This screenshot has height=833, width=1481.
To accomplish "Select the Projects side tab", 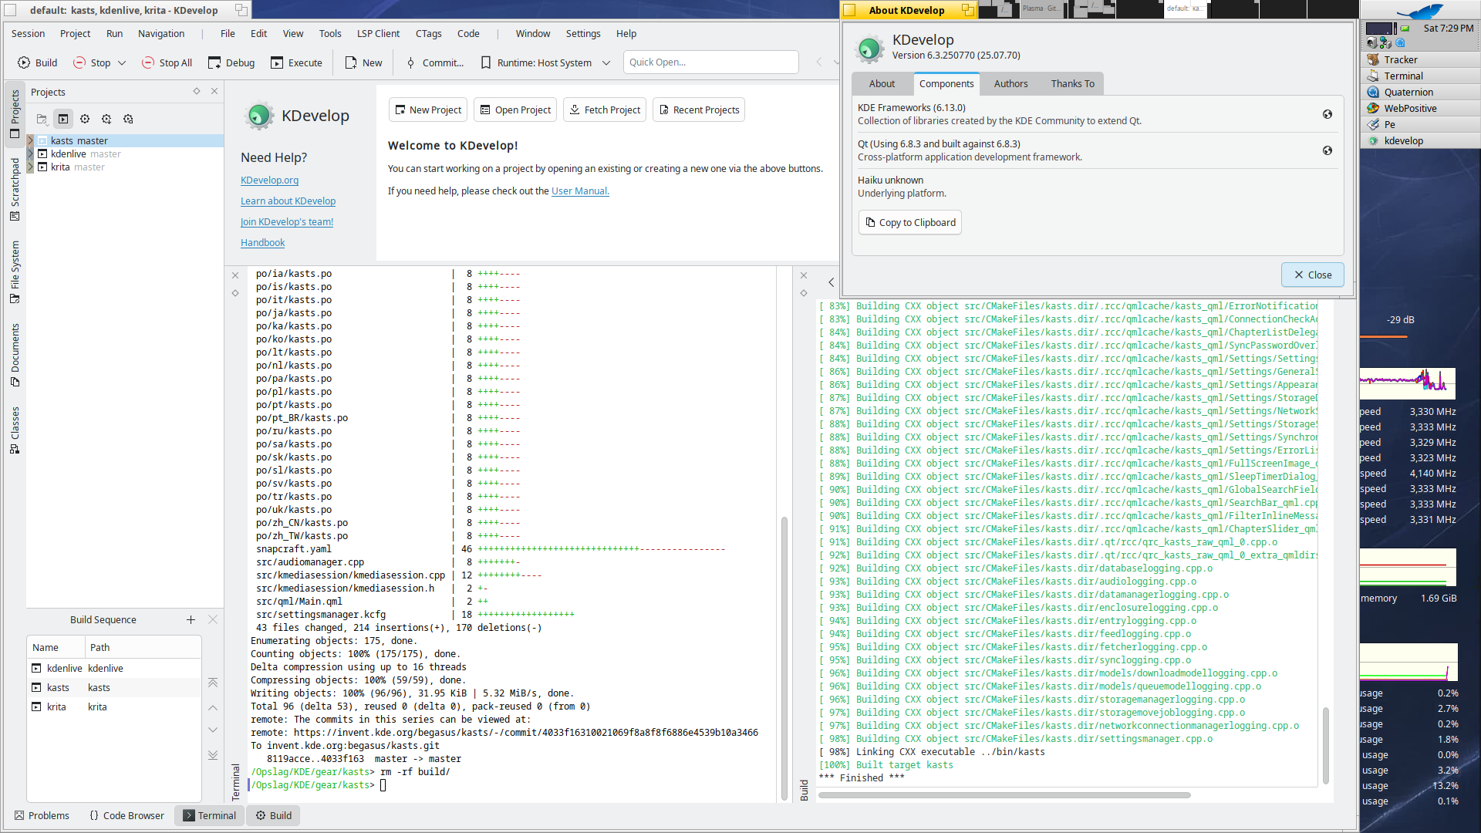I will pos(15,114).
